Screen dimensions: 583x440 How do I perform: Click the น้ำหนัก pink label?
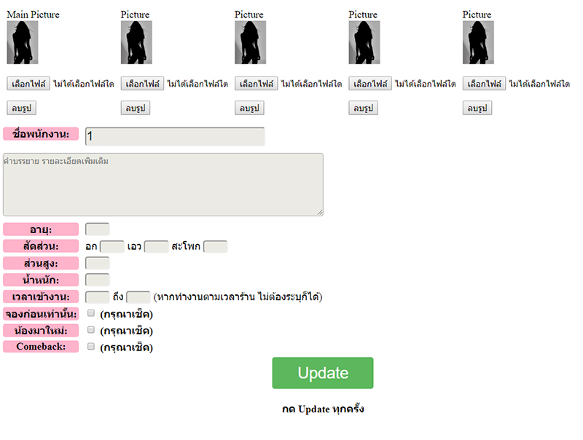pos(41,280)
